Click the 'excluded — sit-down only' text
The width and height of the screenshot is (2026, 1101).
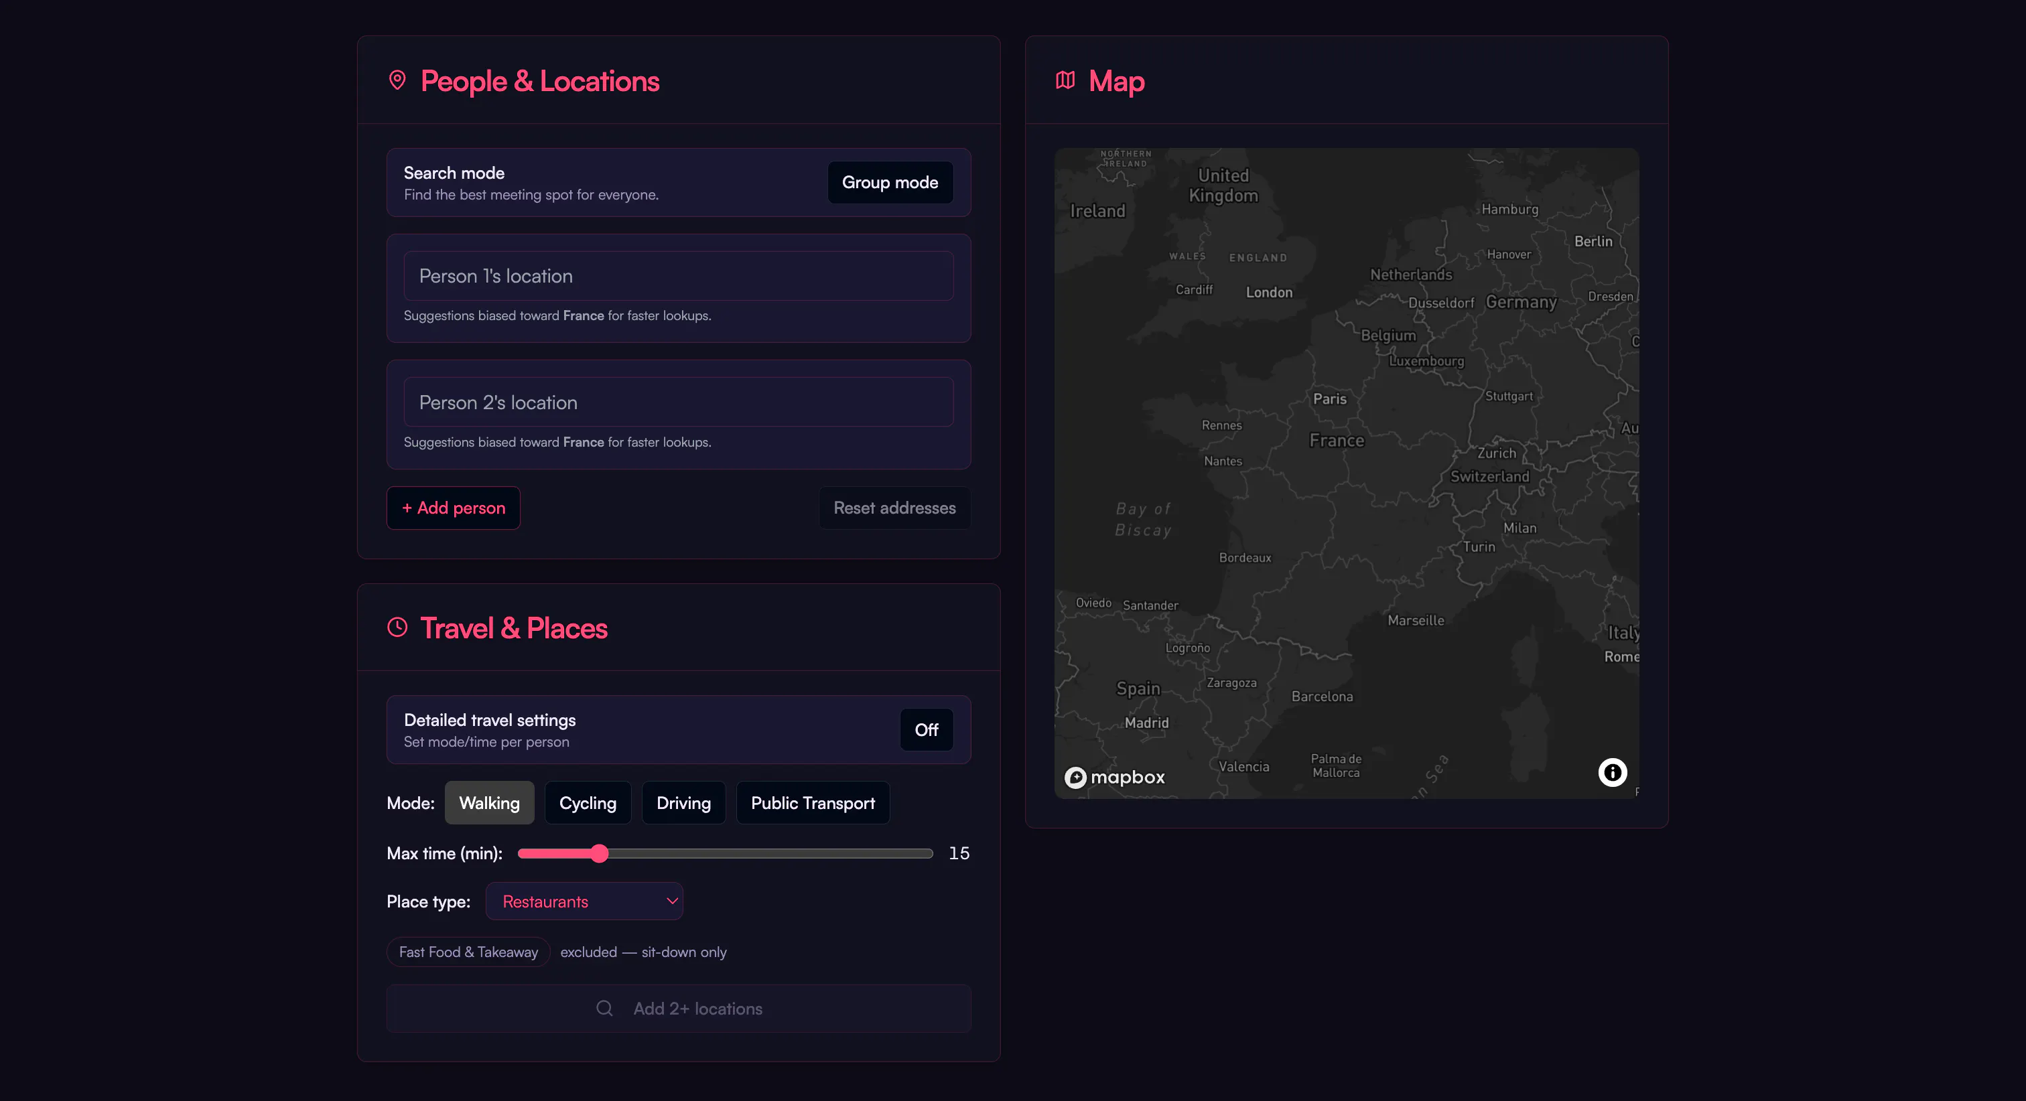[643, 952]
